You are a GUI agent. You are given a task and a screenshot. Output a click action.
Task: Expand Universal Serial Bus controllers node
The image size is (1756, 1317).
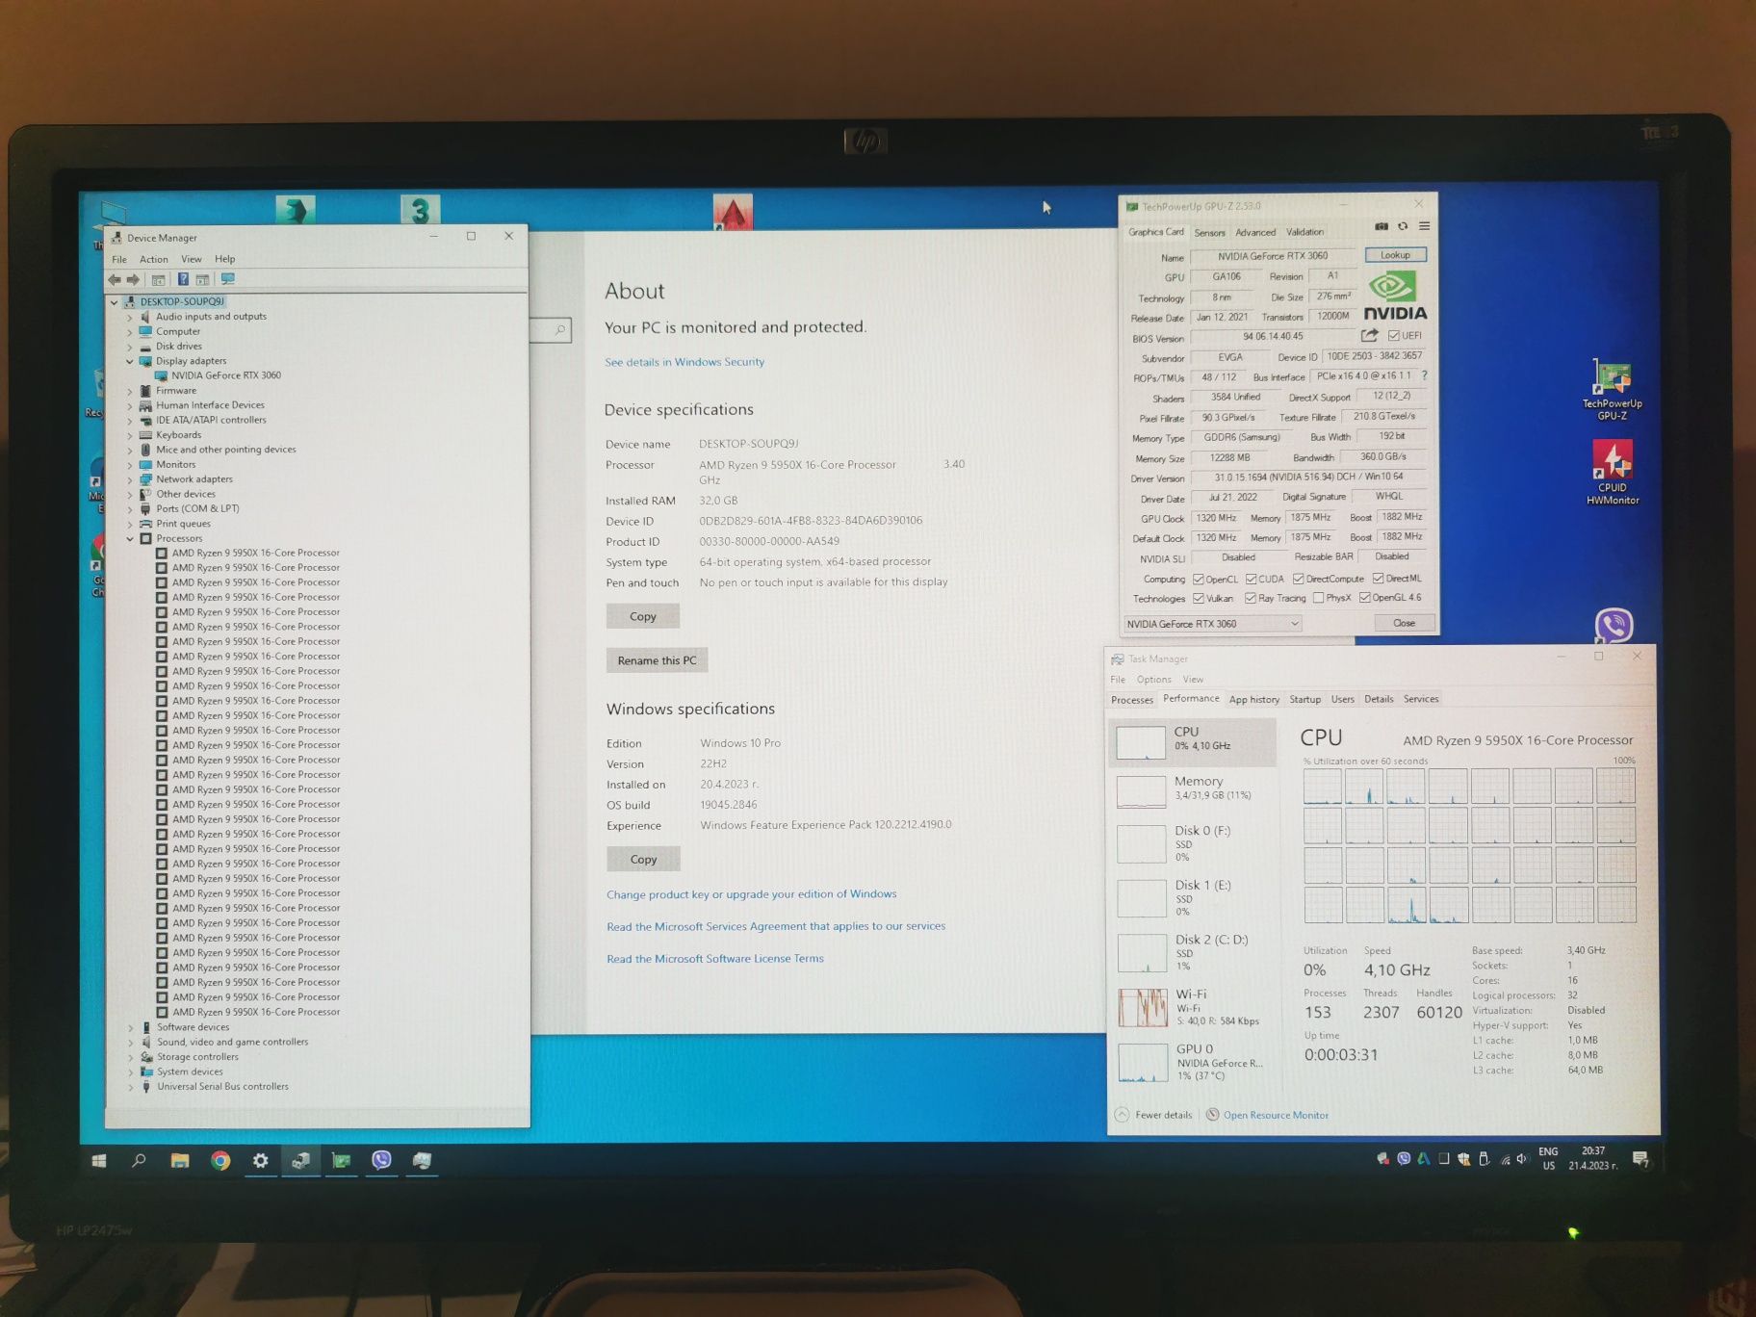tap(131, 1087)
